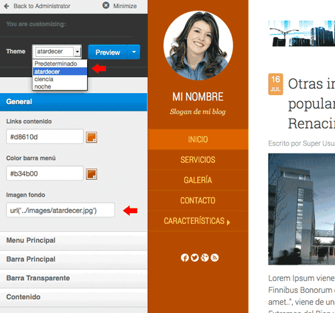Open the Color barra menú color swatch
The height and width of the screenshot is (313, 335).
click(x=92, y=174)
